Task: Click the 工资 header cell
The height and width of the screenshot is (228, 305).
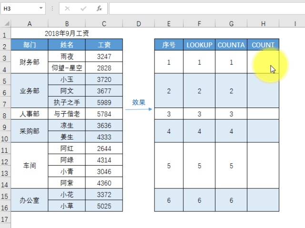Action: coord(104,45)
